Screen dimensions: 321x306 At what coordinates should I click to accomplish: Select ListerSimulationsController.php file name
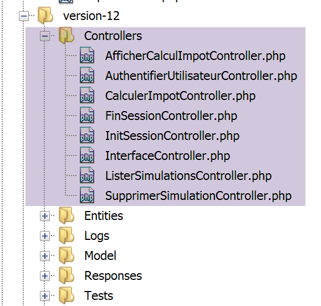(x=188, y=175)
